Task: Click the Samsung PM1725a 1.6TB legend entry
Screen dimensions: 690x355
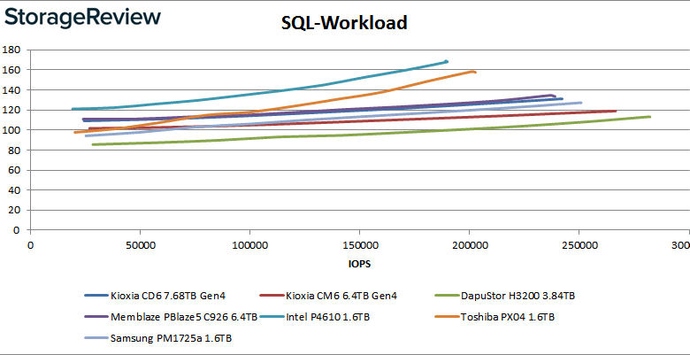Action: tap(158, 338)
